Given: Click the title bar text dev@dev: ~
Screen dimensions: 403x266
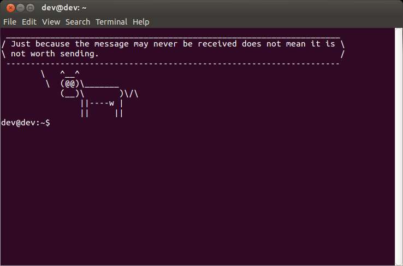Looking at the screenshot, I should click(x=64, y=8).
